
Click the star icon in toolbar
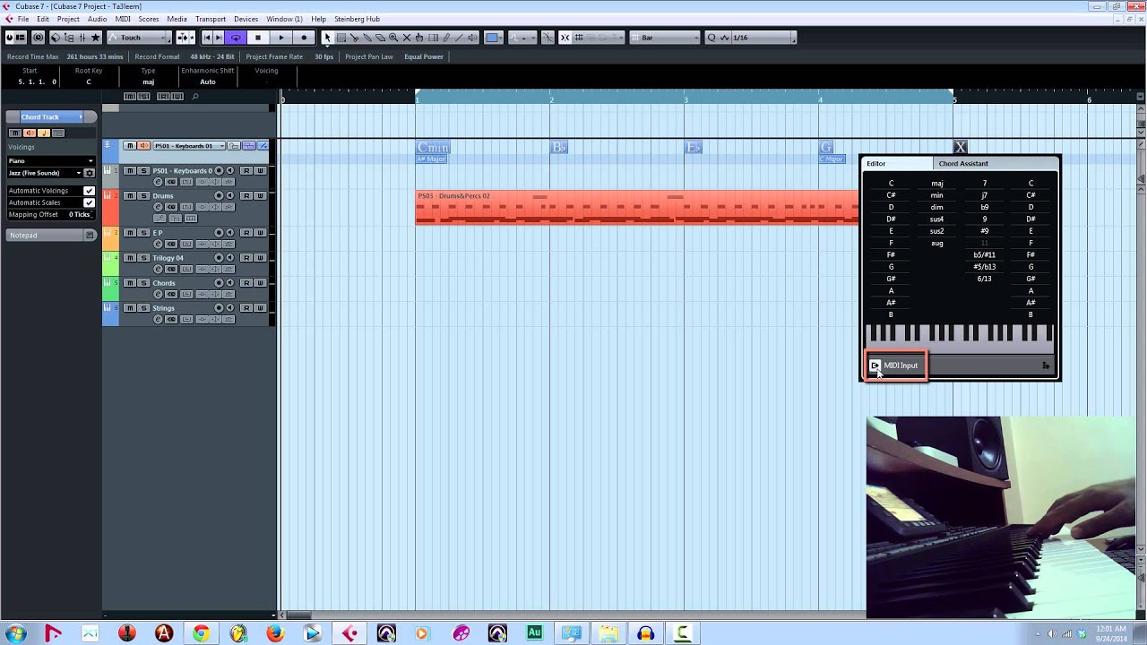pos(95,38)
